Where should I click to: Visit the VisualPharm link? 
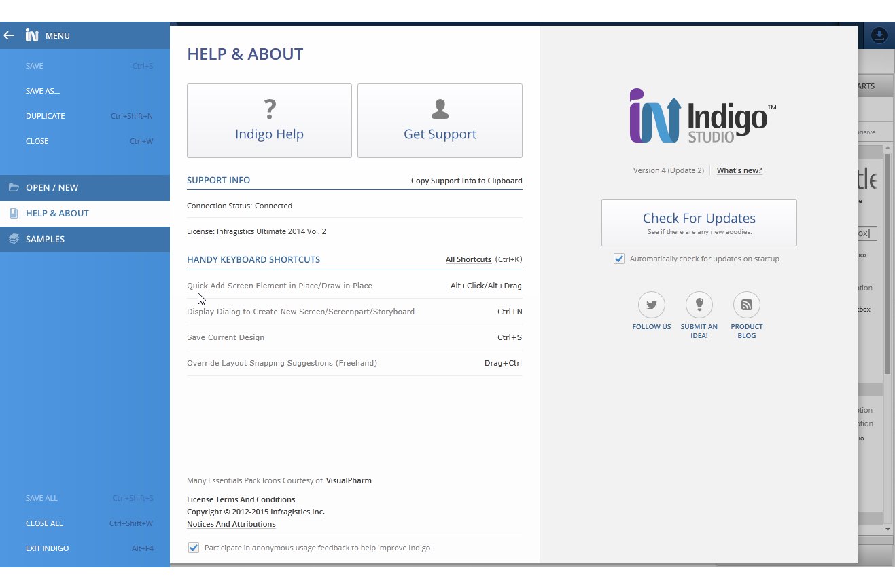click(349, 480)
